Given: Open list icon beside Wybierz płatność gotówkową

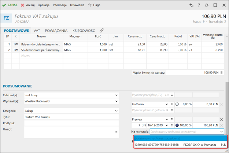Looking at the screenshot, I should point(172,110).
